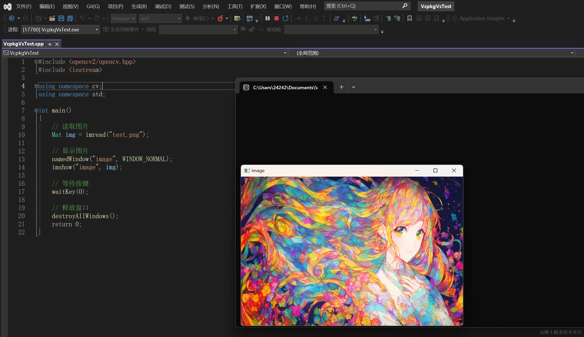Open the process selector VcpkgVsTest.exe dropdown

coord(97,30)
